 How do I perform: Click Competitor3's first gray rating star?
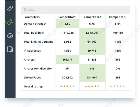pos(111,86)
